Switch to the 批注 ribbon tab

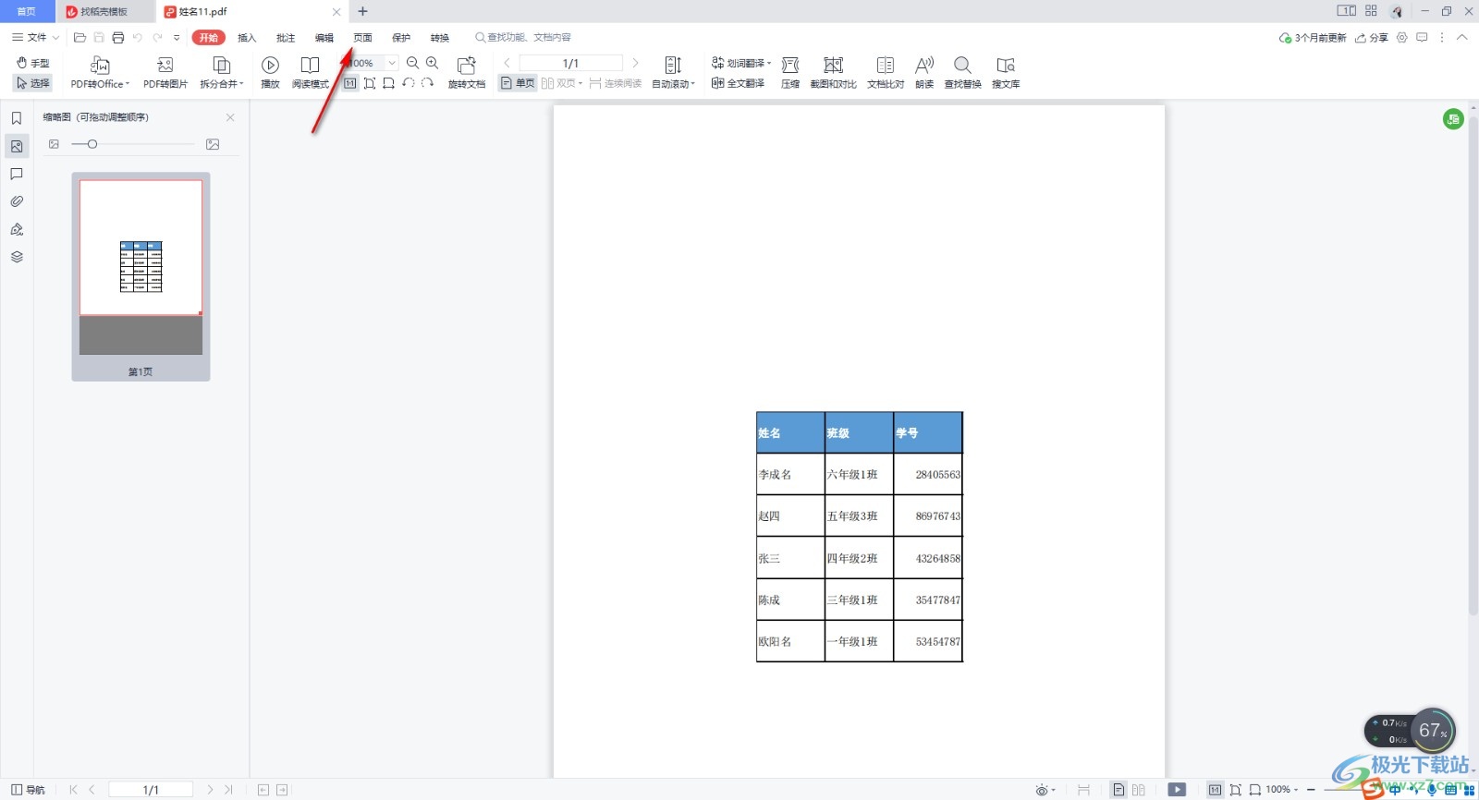point(286,38)
